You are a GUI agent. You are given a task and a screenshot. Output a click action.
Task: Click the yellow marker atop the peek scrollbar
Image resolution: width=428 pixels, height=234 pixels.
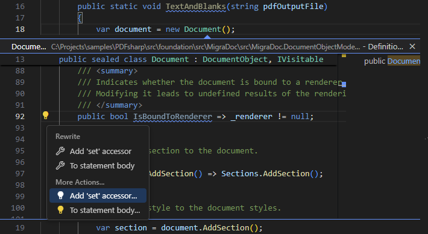click(344, 55)
